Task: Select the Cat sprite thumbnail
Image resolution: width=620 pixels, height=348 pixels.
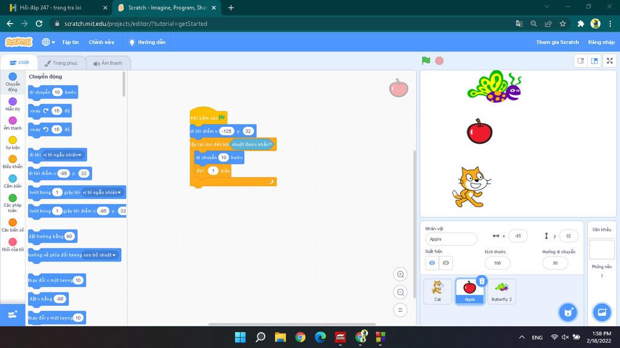Action: coord(437,291)
